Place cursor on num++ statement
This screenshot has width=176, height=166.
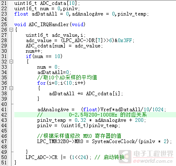point(34,51)
